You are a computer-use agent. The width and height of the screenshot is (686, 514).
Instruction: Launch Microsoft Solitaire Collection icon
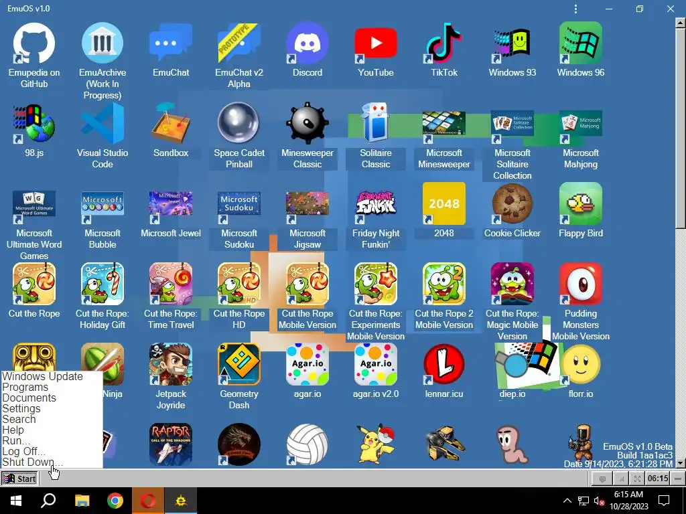(x=512, y=124)
